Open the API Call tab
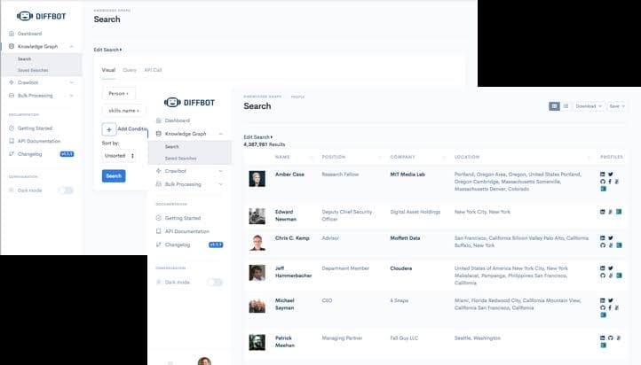The height and width of the screenshot is (365, 641). point(153,70)
